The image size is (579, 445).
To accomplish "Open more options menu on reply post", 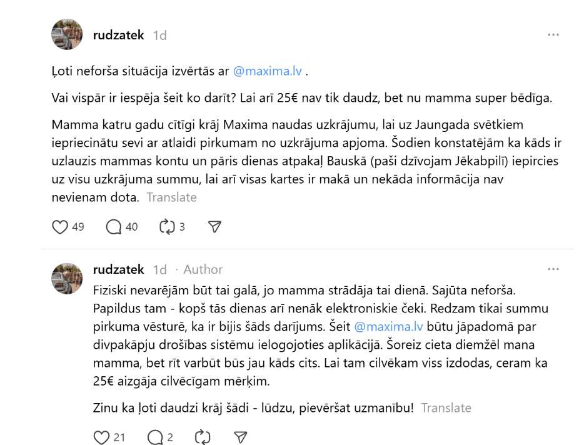I will click(x=553, y=269).
